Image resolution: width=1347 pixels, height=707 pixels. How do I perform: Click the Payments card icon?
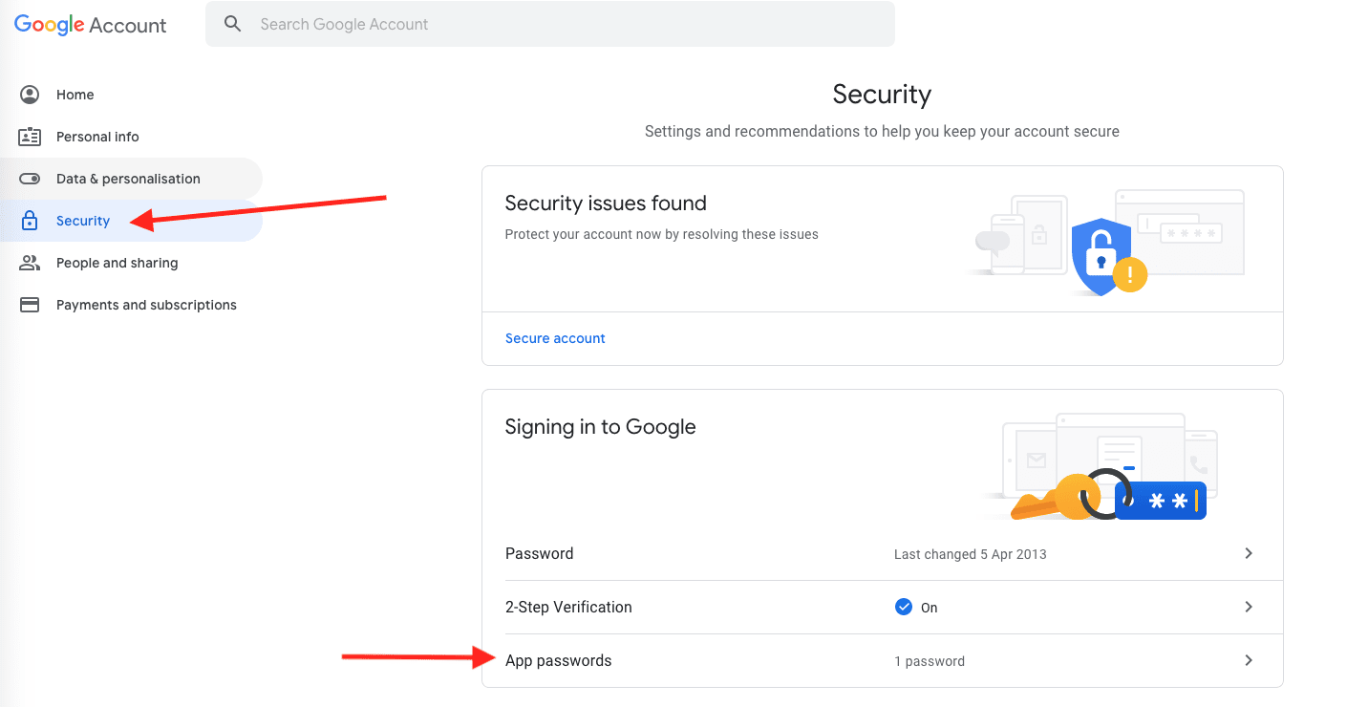[30, 305]
